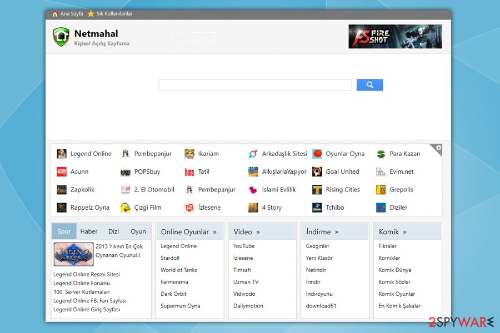Switch to the Dizi tab

click(x=113, y=231)
